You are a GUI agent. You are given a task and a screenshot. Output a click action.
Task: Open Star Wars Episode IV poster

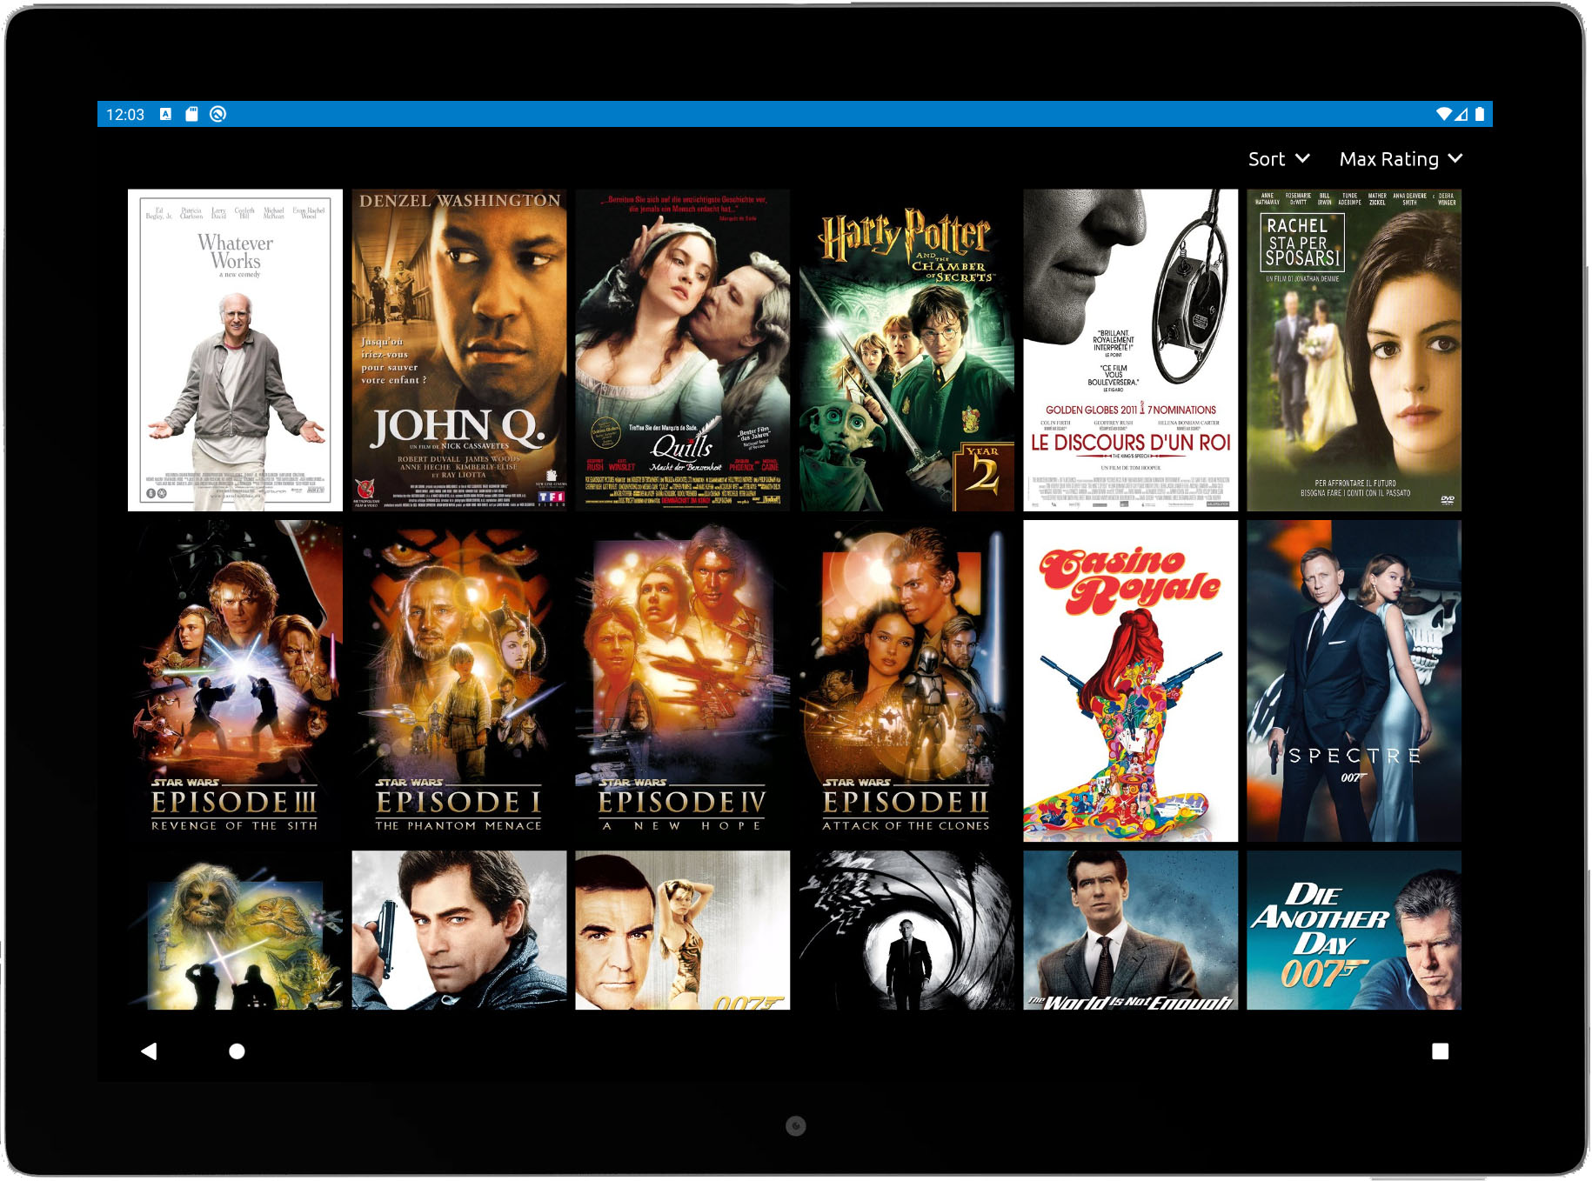coord(683,681)
